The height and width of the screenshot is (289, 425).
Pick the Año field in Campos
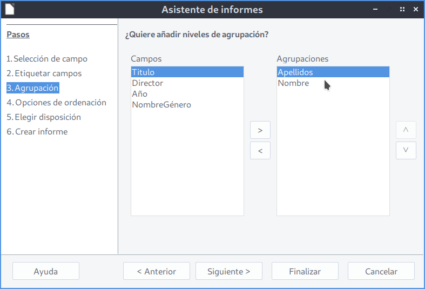[x=140, y=94]
